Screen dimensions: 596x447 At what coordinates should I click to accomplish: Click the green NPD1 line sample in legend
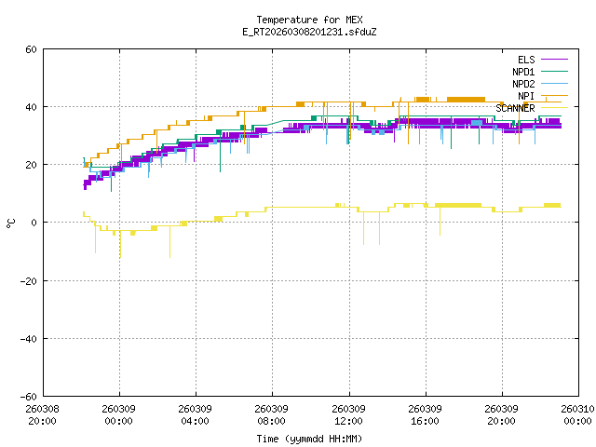[558, 72]
